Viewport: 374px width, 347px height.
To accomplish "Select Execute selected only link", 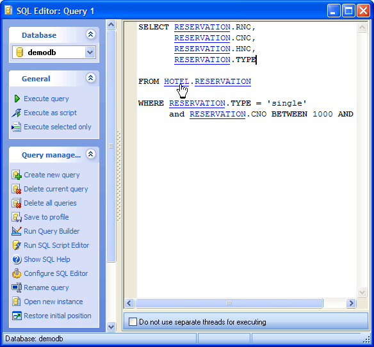I will click(58, 127).
